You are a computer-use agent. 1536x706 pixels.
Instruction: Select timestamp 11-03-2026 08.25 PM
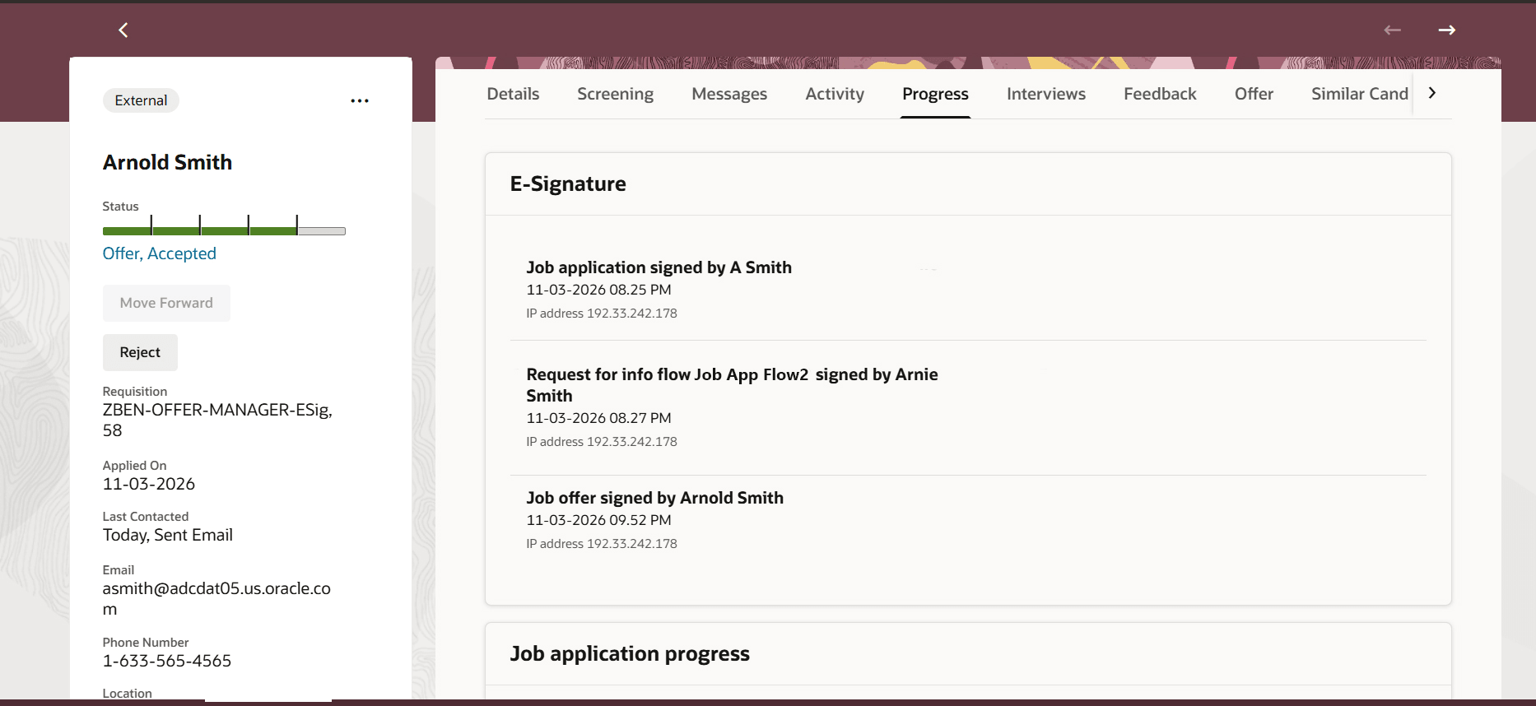(598, 290)
